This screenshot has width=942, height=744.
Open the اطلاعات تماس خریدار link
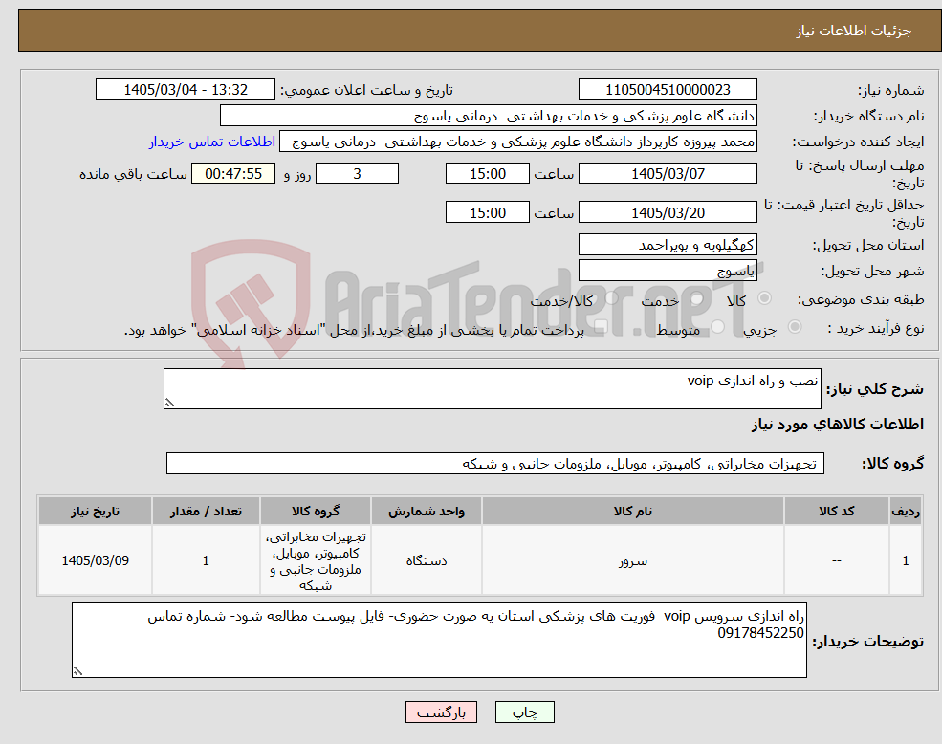tap(212, 142)
